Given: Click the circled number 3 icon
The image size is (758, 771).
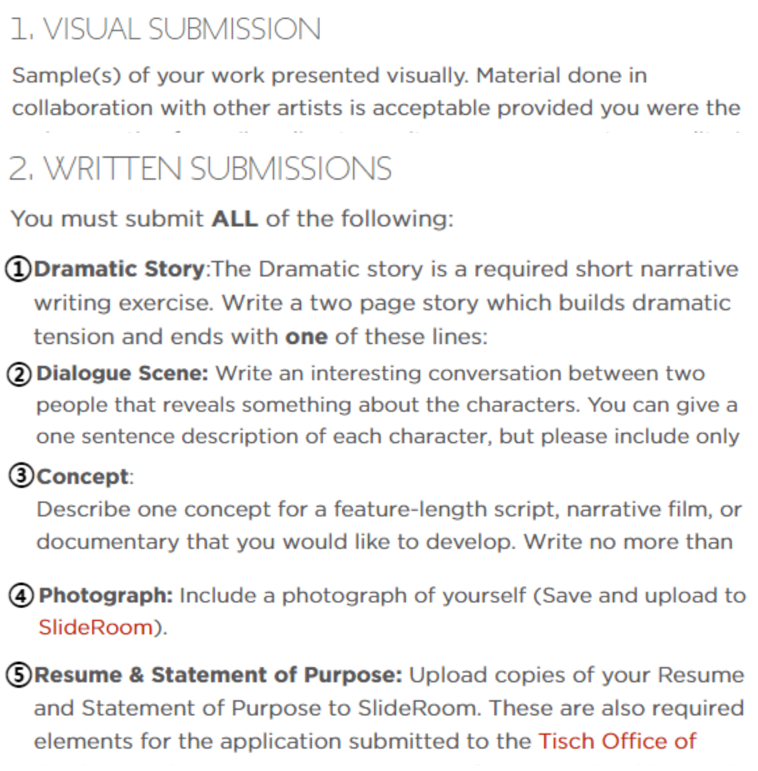Looking at the screenshot, I should coord(21,475).
